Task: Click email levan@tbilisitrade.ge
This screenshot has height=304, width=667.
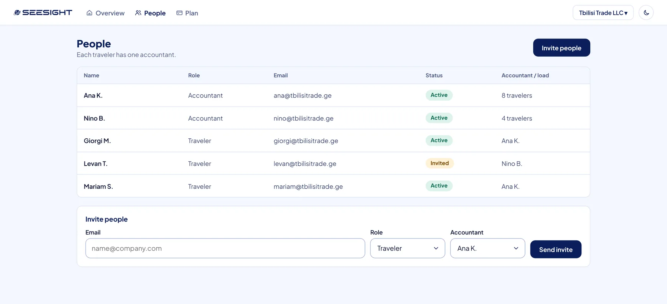Action: coord(305,164)
